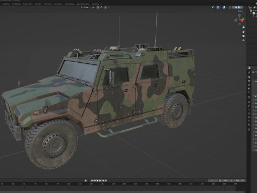Select rendered viewport shading

241,8
